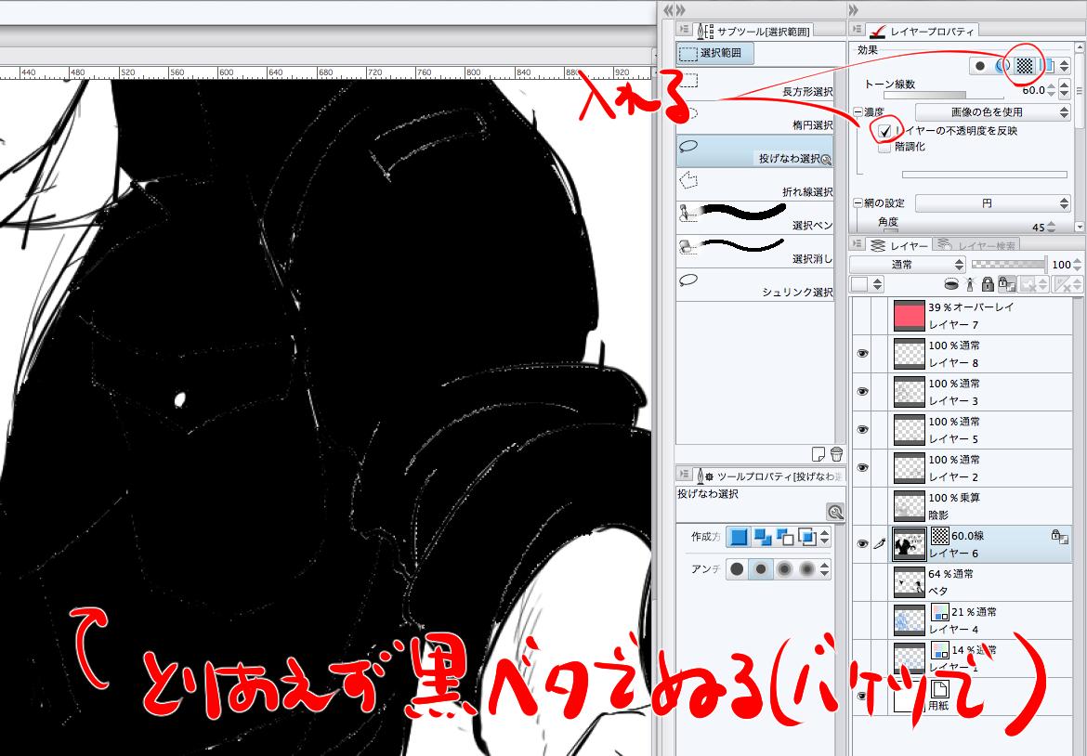Select レイヤー 4 row at 21% opacity
Screen dimensions: 1087x756
point(963,620)
